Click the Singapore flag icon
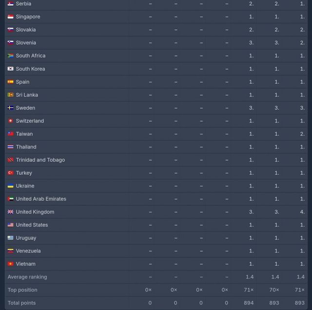This screenshot has width=312, height=310. [10, 17]
